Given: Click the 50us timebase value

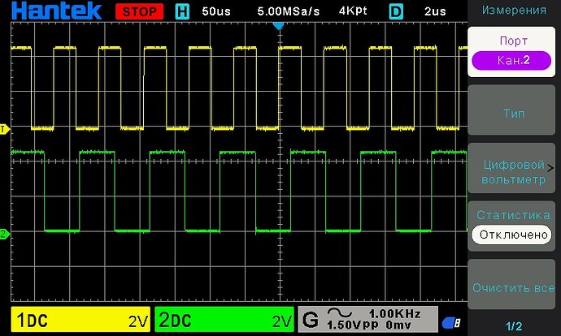Looking at the screenshot, I should (216, 12).
